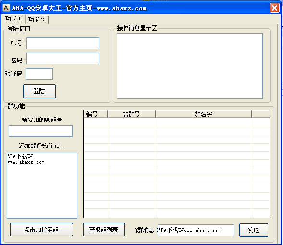
Task: Click the 发送 send button
Action: pyautogui.click(x=254, y=230)
